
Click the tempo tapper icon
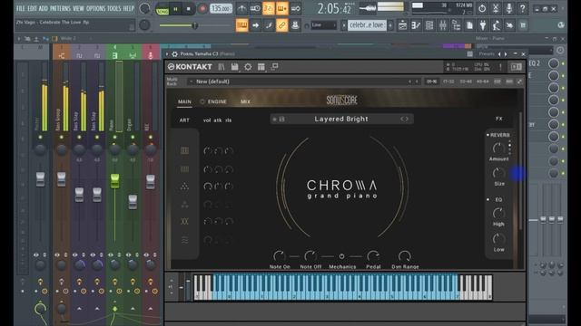(x=497, y=25)
